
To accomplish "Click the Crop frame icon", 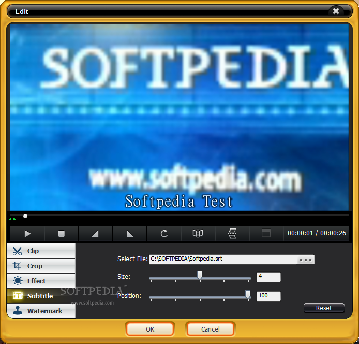I will point(17,266).
